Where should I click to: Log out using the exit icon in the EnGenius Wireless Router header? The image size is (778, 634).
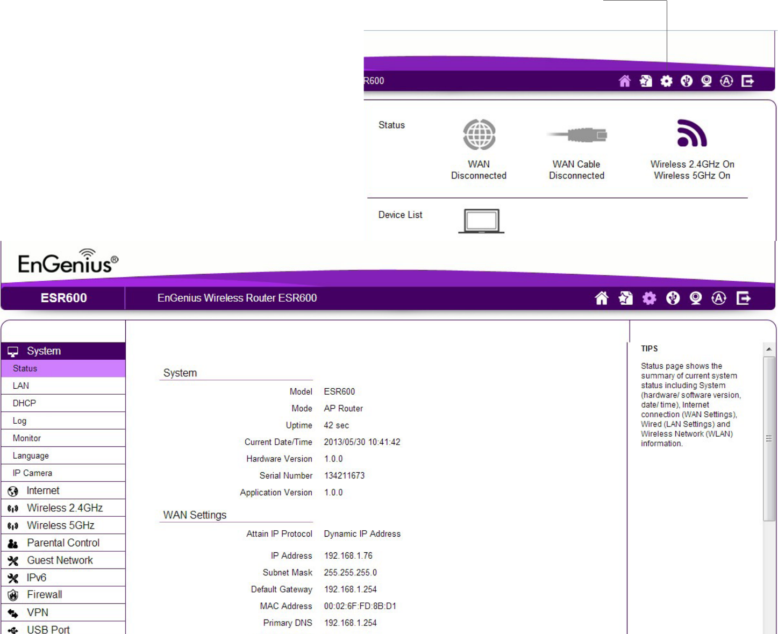[x=744, y=298]
